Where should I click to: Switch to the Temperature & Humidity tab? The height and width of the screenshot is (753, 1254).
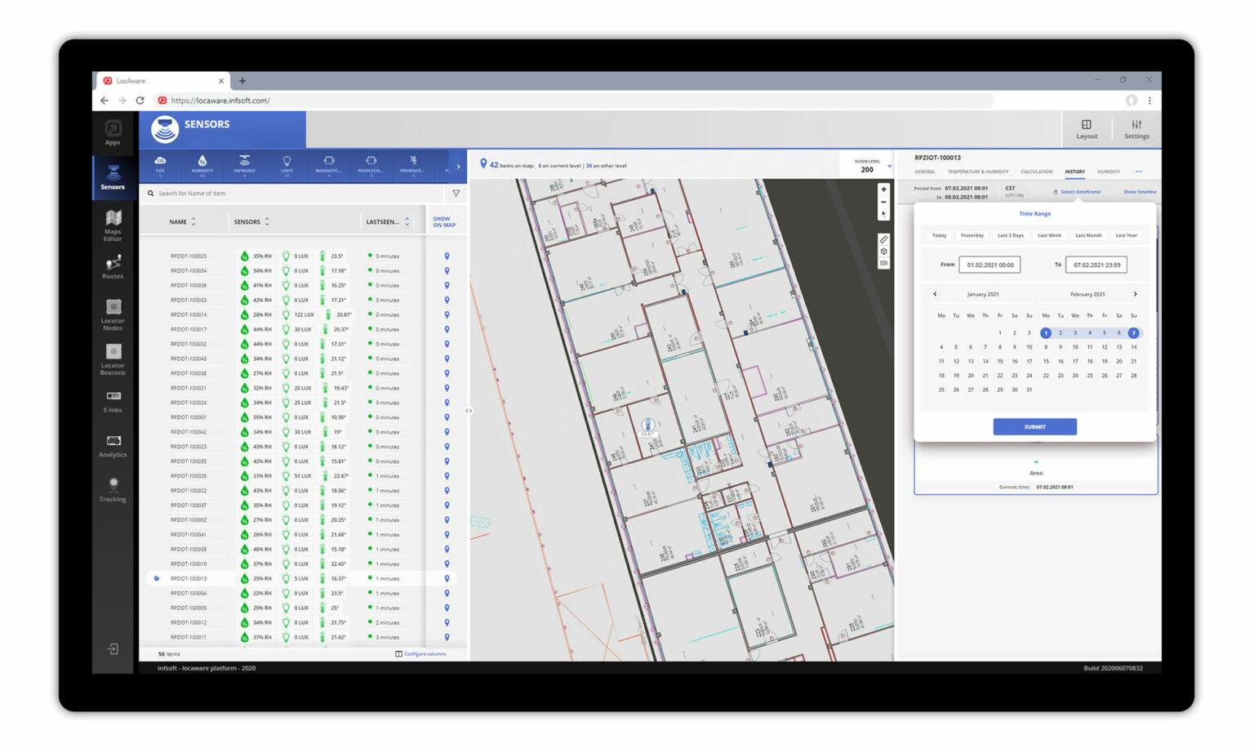click(979, 172)
